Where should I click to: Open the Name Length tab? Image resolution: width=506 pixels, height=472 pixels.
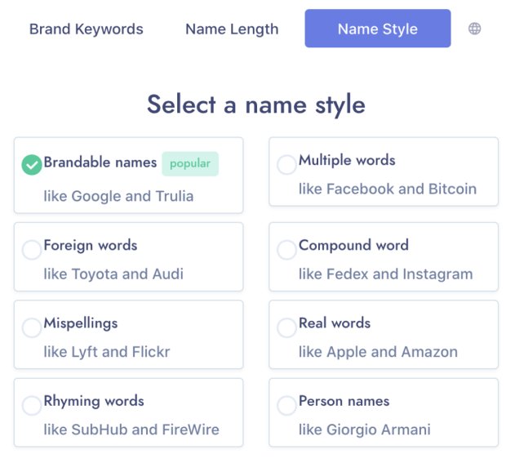click(232, 29)
